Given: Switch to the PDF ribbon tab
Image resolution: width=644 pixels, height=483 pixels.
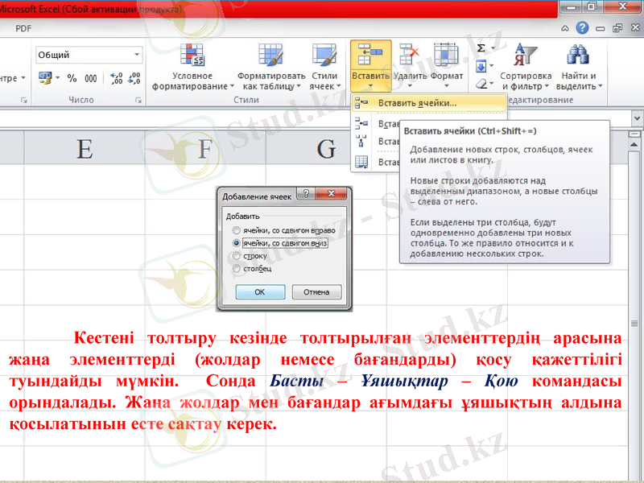Looking at the screenshot, I should pyautogui.click(x=23, y=27).
